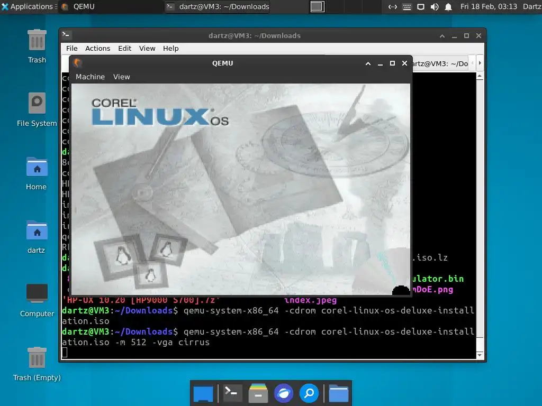Open the folder icon in the dock
The width and height of the screenshot is (542, 406).
338,393
